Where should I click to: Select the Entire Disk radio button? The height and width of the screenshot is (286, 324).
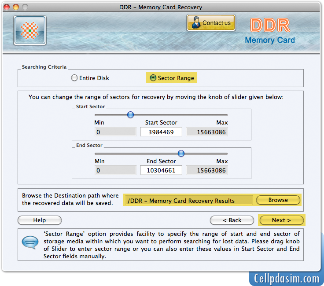74,78
